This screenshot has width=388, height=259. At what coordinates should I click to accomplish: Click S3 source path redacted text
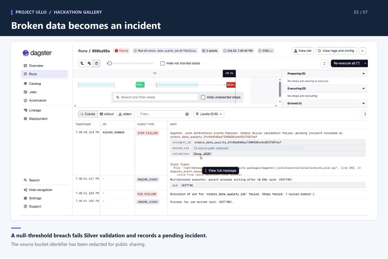211,148
